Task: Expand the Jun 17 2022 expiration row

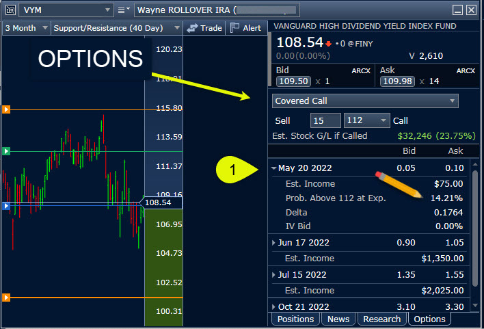Action: point(274,243)
